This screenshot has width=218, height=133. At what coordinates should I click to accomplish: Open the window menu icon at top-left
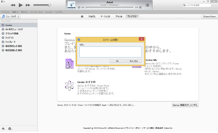point(3,1)
